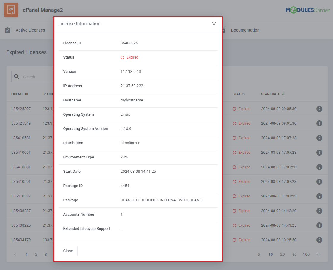Open the Documentation tab
This screenshot has width=333, height=270.
point(245,30)
